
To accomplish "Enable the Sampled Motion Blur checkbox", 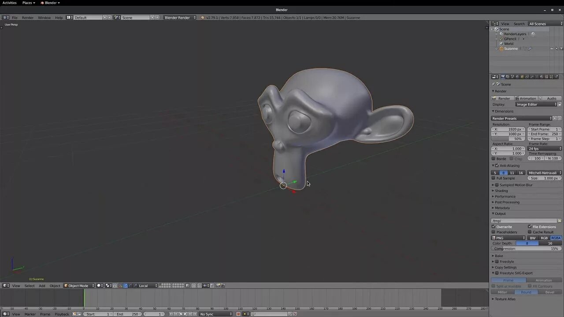I will click(x=497, y=185).
